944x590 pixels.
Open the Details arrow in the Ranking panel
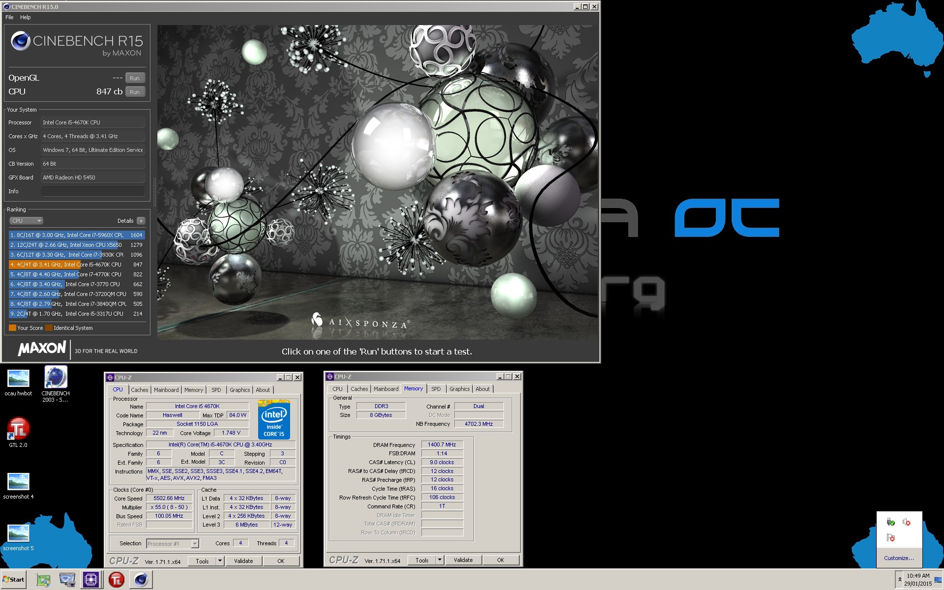pyautogui.click(x=141, y=221)
